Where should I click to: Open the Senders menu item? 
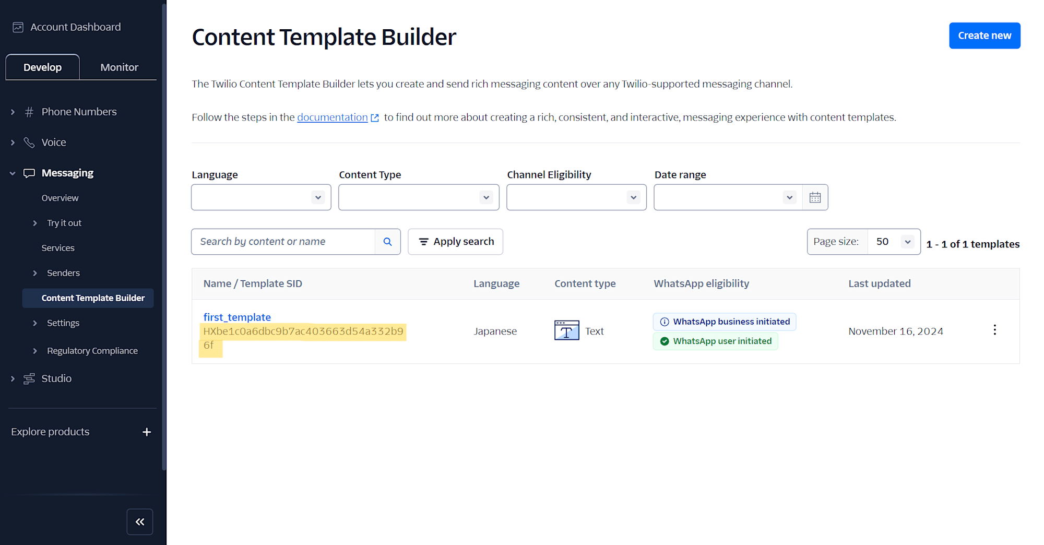63,273
